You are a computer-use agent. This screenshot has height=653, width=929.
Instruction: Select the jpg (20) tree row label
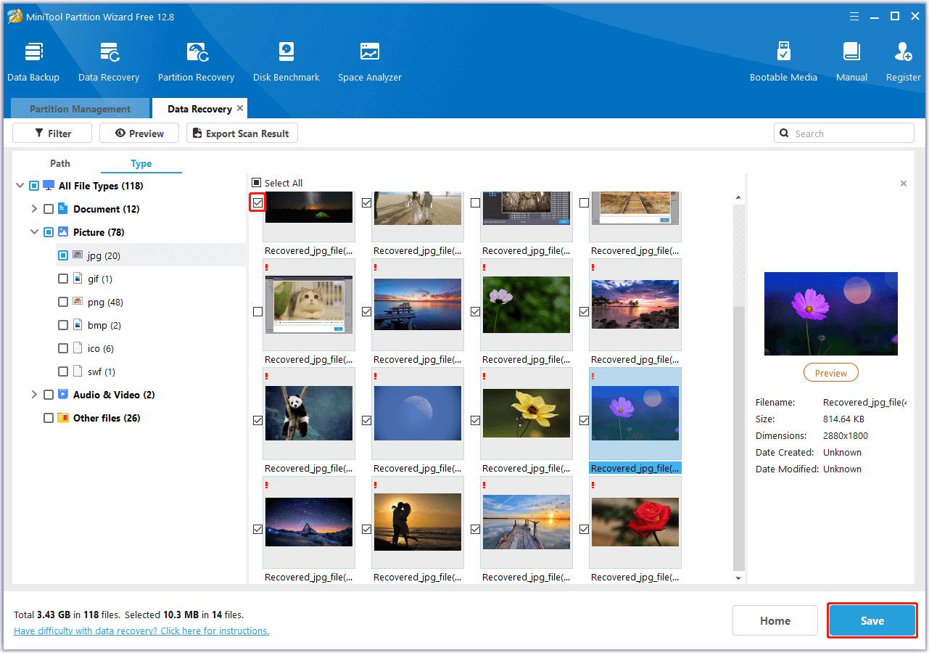[104, 255]
